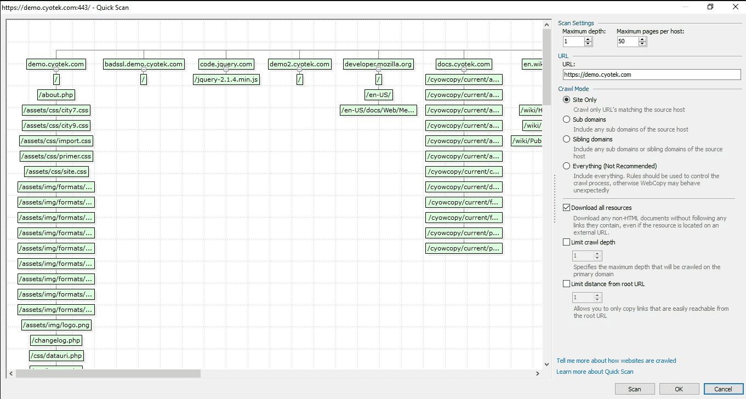This screenshot has width=746, height=399.
Task: Collapse the demo.cyotek.com host node
Action: click(56, 70)
